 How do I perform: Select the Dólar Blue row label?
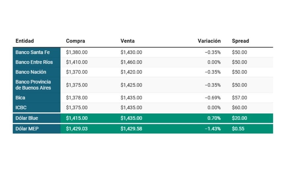coord(27,118)
